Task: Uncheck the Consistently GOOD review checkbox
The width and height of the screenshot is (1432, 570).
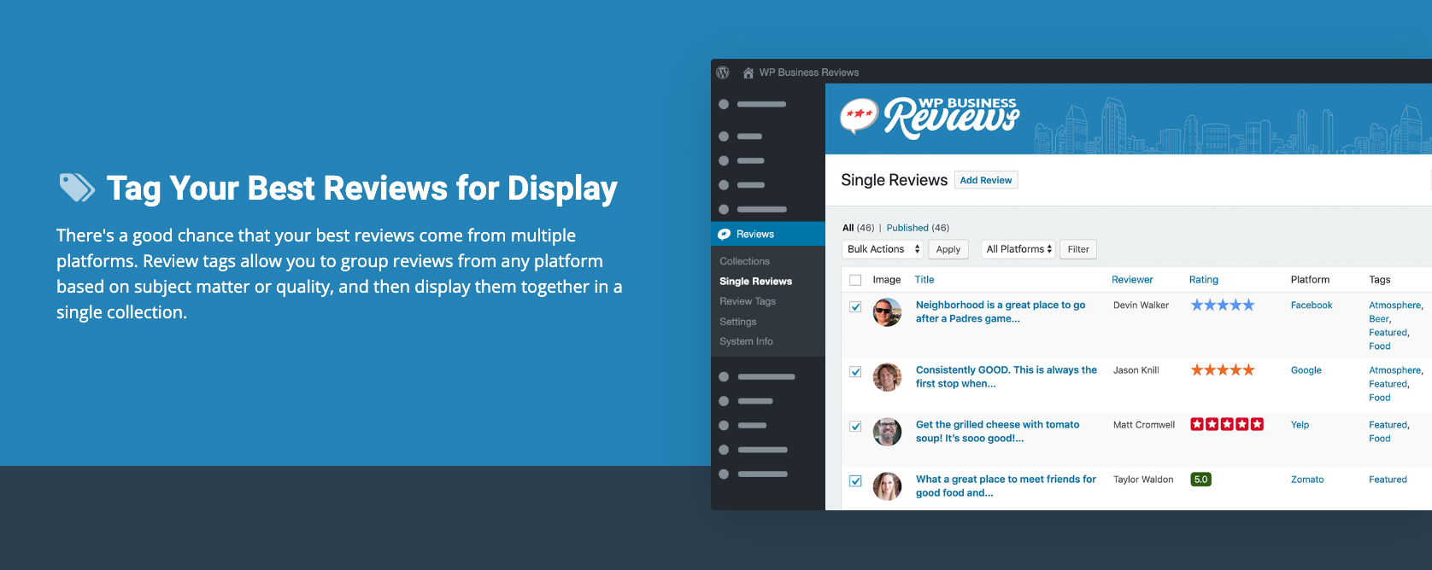Action: point(855,371)
